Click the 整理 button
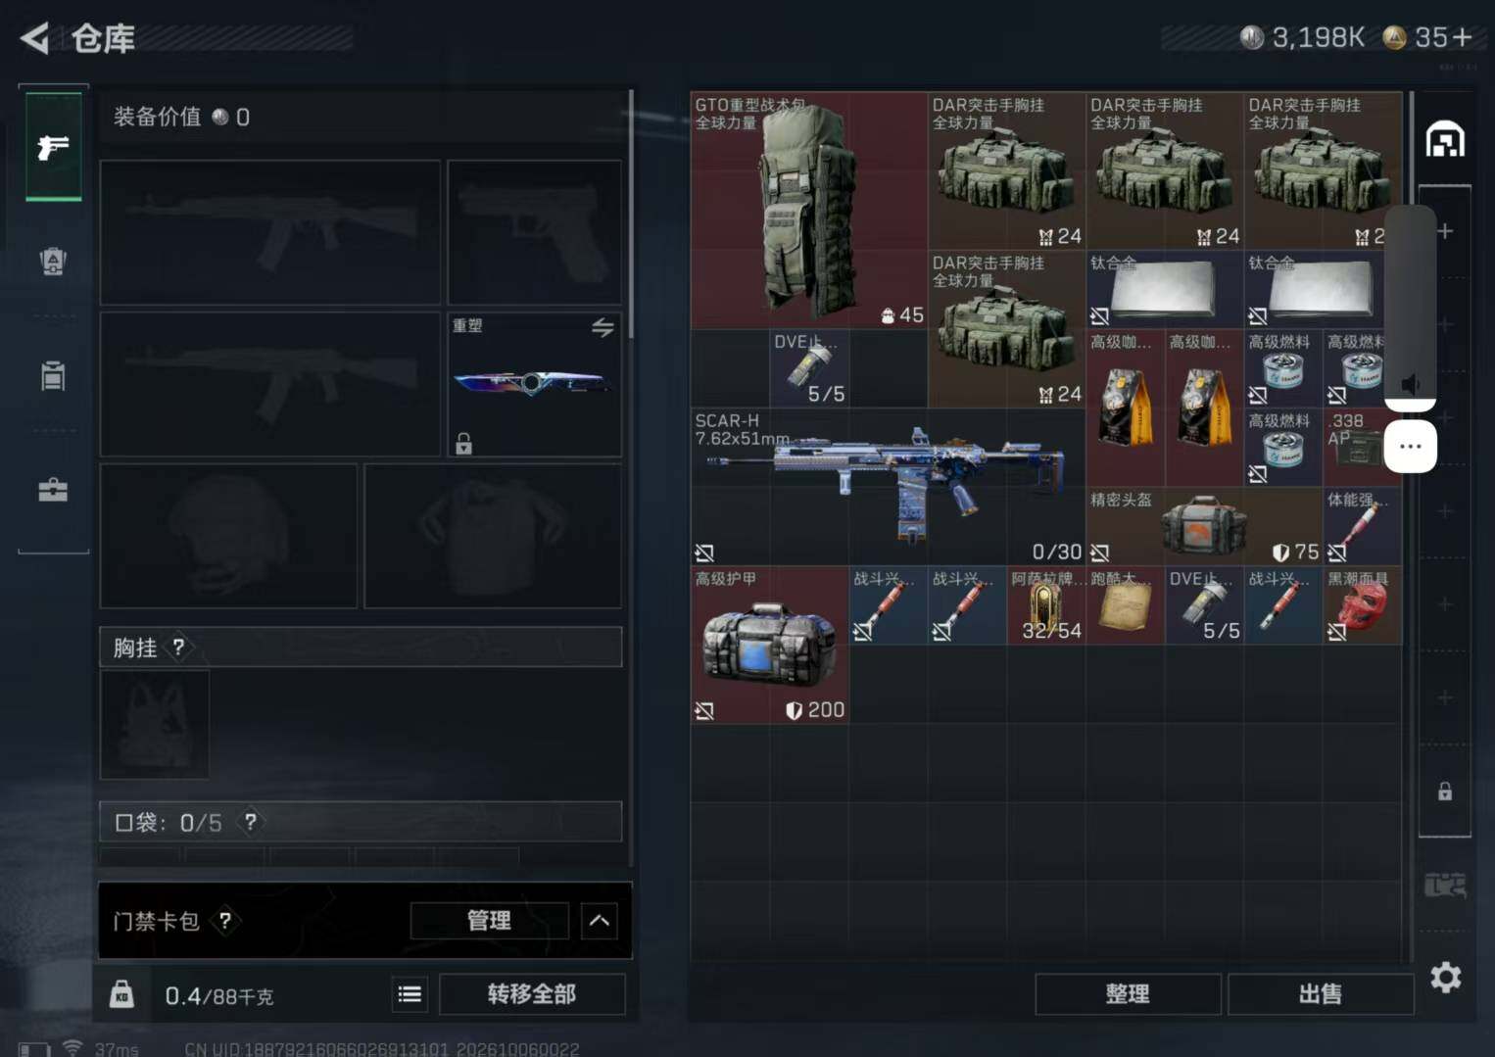Viewport: 1495px width, 1057px height. [x=1128, y=994]
